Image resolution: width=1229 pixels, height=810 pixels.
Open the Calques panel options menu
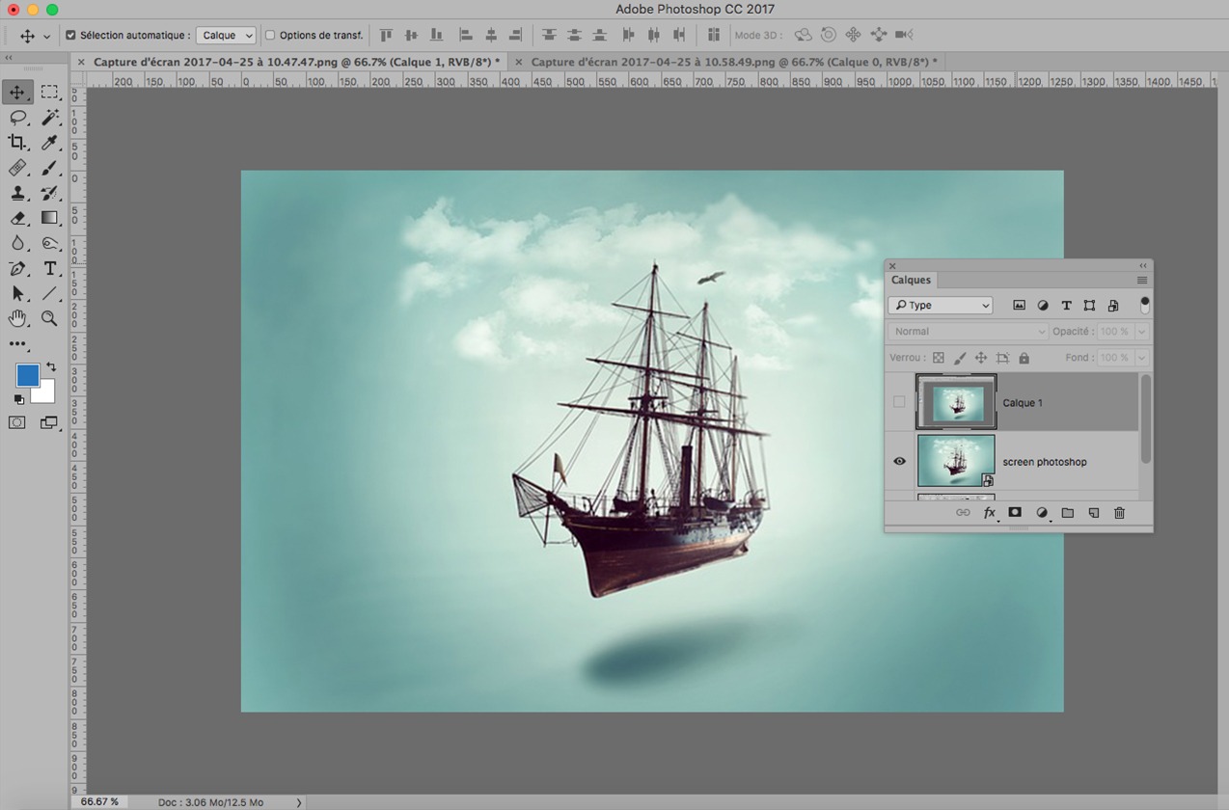(x=1141, y=280)
